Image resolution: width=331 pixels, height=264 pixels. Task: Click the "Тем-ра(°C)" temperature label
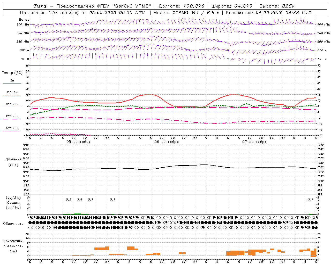(12, 73)
